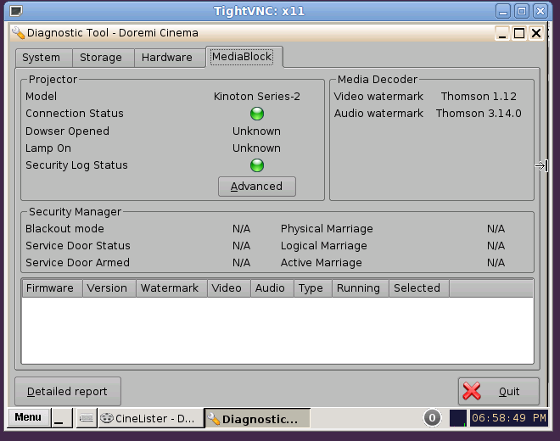Click the Service Door Status label
The width and height of the screenshot is (560, 441).
pos(78,246)
